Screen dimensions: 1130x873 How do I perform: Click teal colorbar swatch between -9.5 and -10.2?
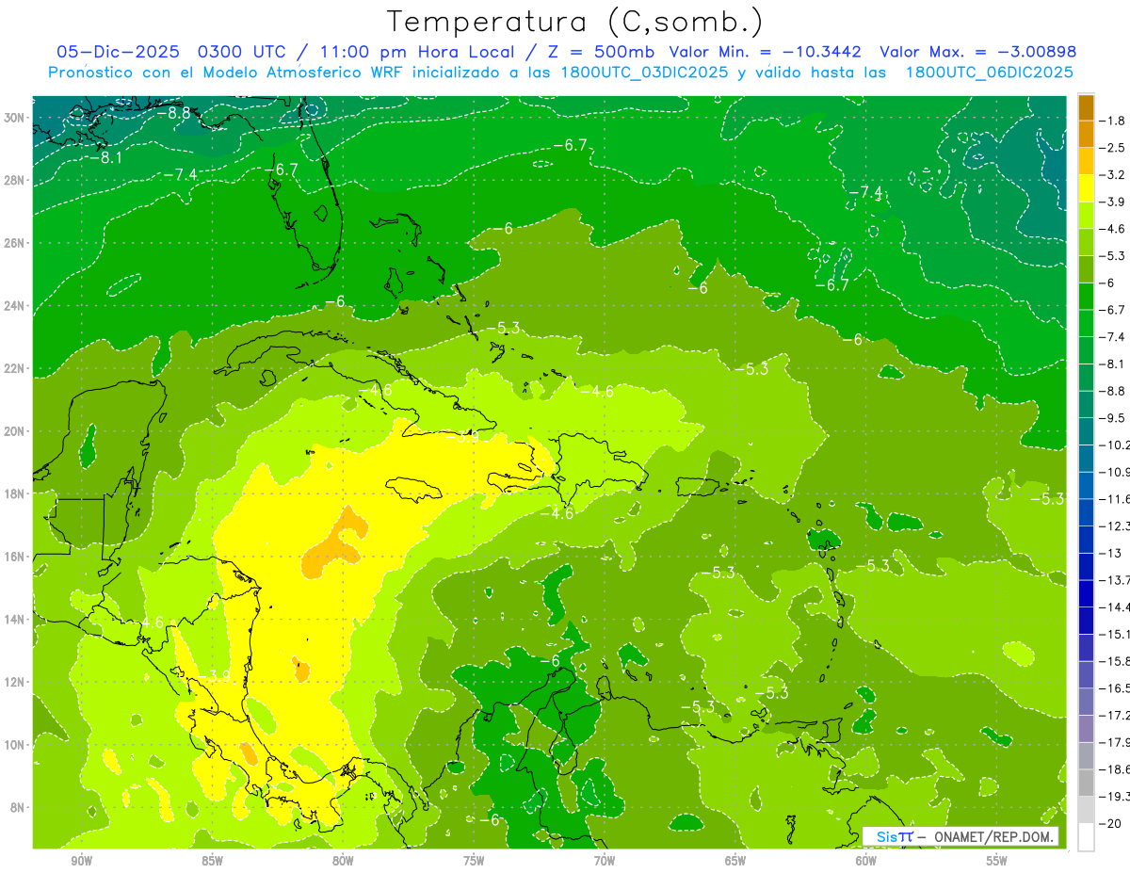click(x=1086, y=431)
